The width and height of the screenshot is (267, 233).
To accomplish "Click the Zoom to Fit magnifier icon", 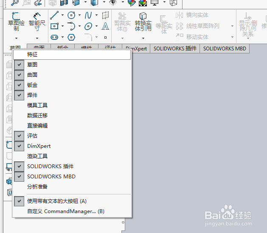I will tap(14, 3).
